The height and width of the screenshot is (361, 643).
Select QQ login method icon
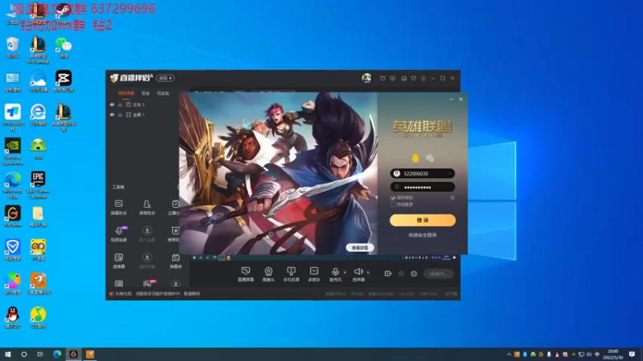[416, 158]
